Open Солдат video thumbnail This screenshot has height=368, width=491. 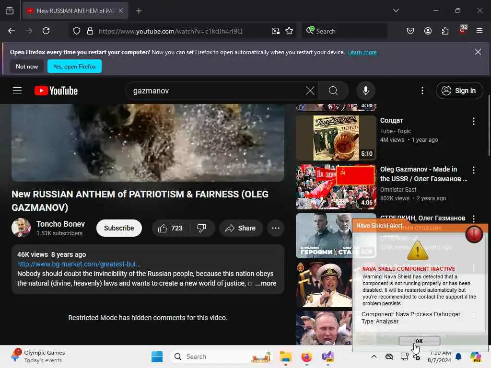pos(336,138)
